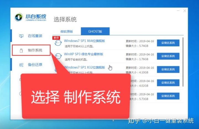Install the WinXP SP3 system
The height and width of the screenshot is (129, 199).
pyautogui.click(x=168, y=56)
